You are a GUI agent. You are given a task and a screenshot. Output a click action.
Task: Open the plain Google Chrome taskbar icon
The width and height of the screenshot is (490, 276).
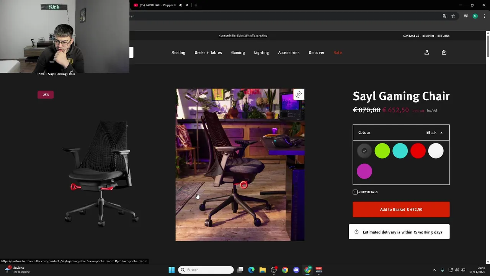[285, 270]
